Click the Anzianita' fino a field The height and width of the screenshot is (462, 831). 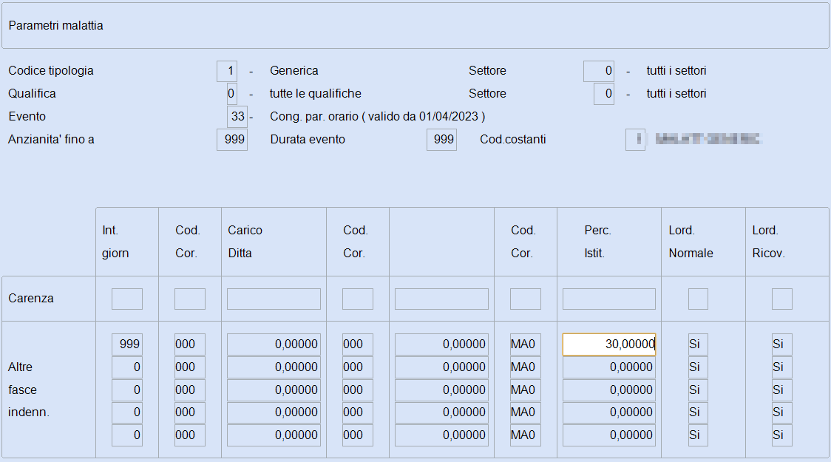click(232, 140)
